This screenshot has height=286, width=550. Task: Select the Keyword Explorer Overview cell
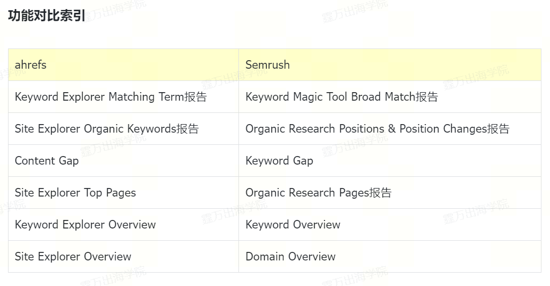pos(85,225)
